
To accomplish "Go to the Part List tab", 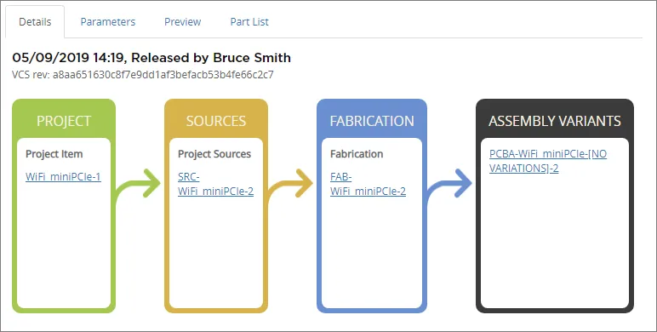I will click(x=249, y=22).
